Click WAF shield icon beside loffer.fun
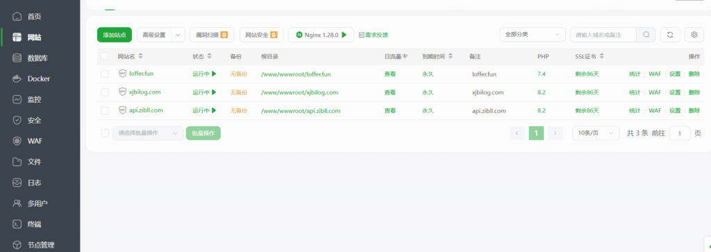This screenshot has height=252, width=711. pyautogui.click(x=122, y=74)
